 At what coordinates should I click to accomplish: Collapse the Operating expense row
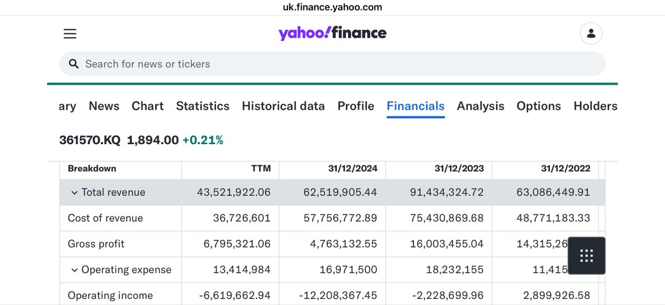(x=74, y=270)
